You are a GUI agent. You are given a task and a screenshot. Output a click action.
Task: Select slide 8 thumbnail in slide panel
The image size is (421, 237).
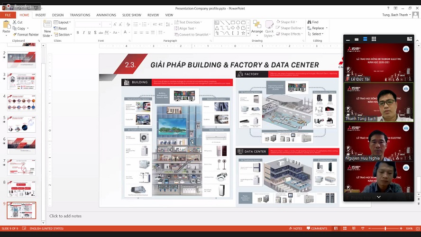[21, 188]
